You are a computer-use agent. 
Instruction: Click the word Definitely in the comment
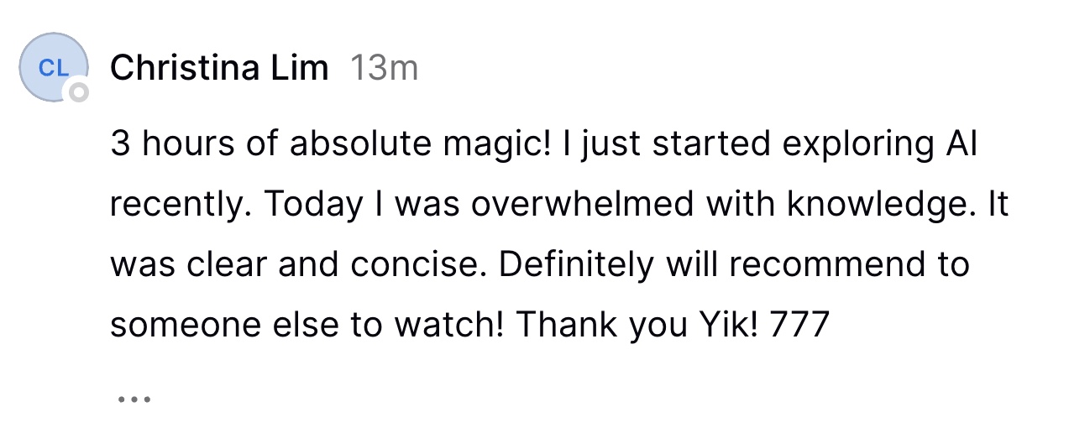tap(575, 265)
